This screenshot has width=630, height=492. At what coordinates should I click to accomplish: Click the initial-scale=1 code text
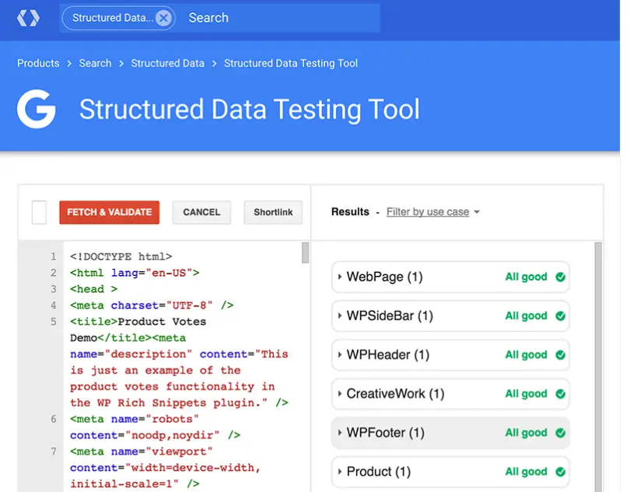(124, 483)
